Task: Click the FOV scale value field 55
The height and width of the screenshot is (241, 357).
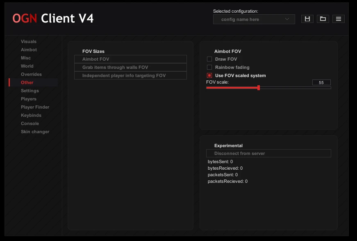Action: tap(321, 83)
